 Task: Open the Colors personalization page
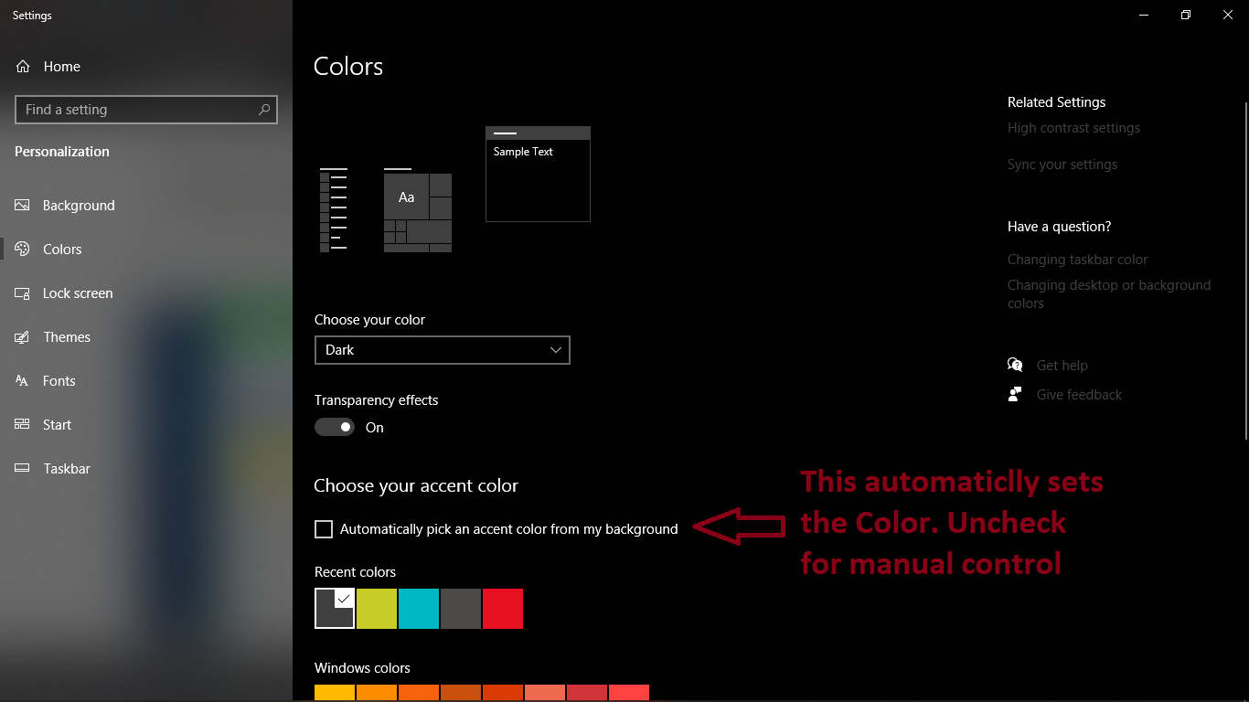click(x=62, y=250)
